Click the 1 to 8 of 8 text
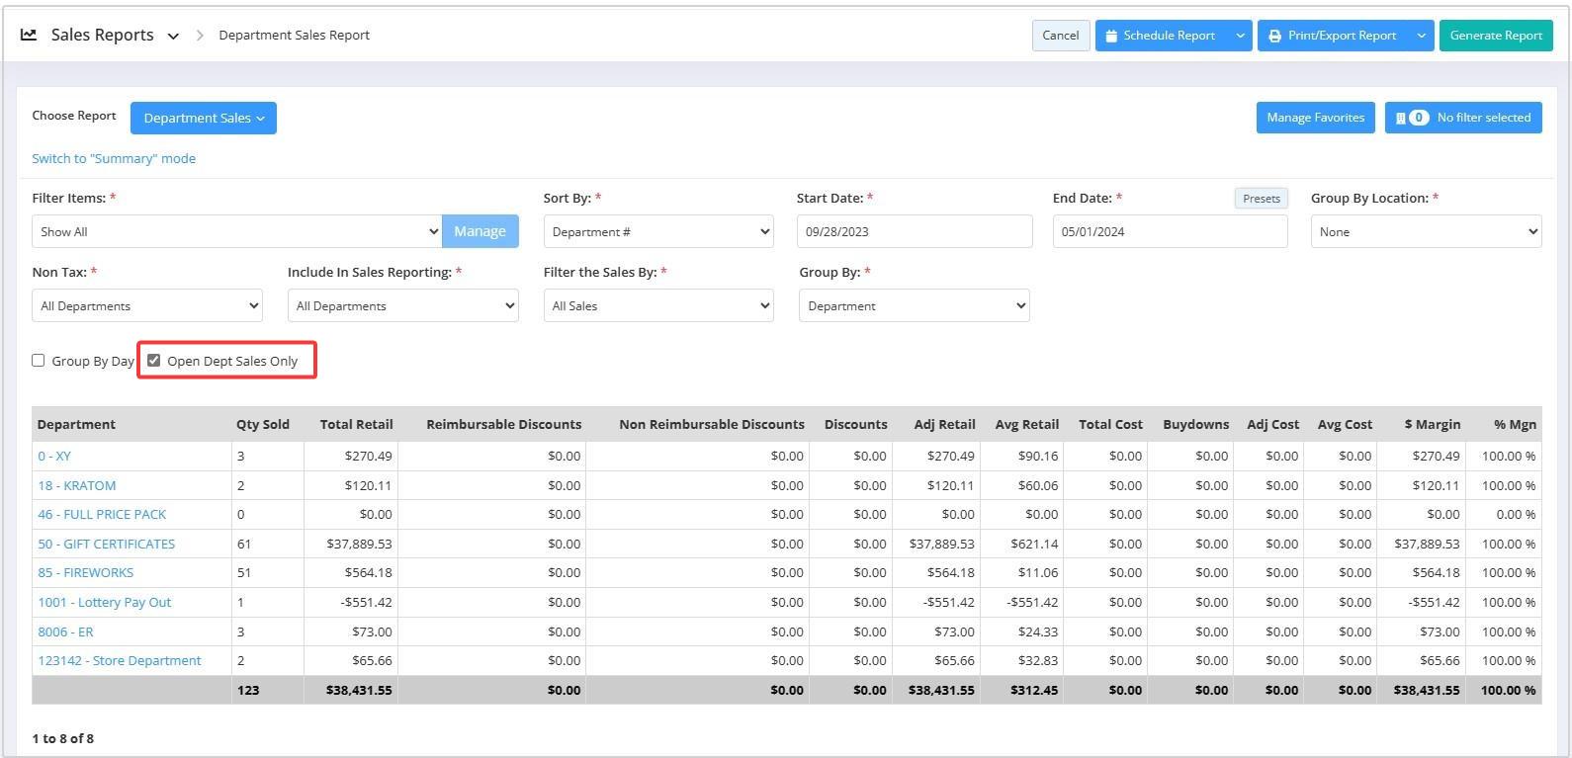The image size is (1572, 758). [x=63, y=738]
